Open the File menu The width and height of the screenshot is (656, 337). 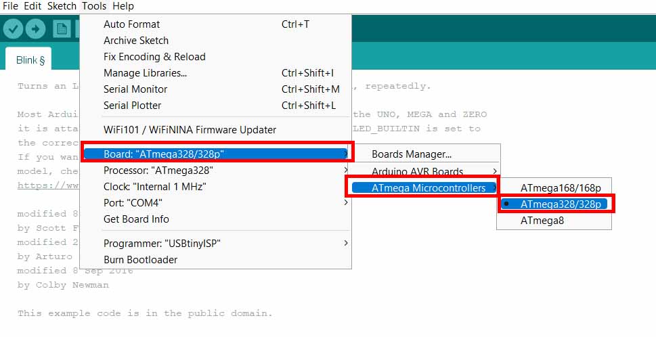[10, 6]
